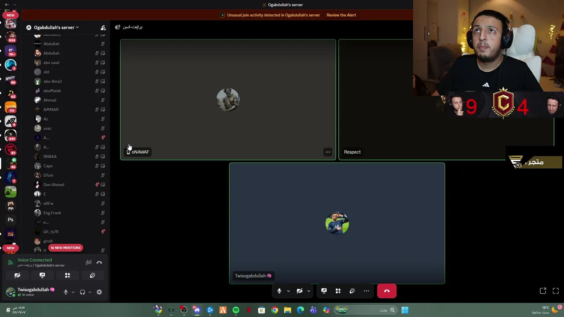Open input device chevron beside user panel mic

coord(73,292)
